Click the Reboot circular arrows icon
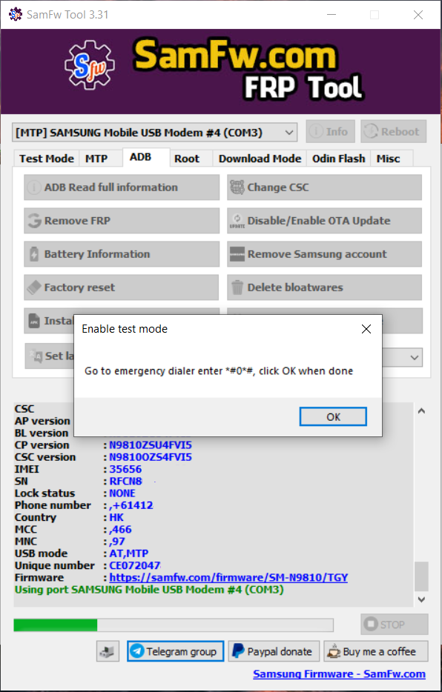Viewport: 442px width, 692px height. [x=371, y=132]
